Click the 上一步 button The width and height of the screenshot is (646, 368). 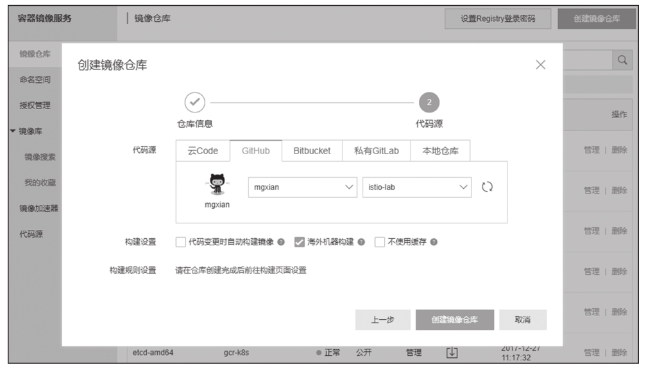pos(382,320)
